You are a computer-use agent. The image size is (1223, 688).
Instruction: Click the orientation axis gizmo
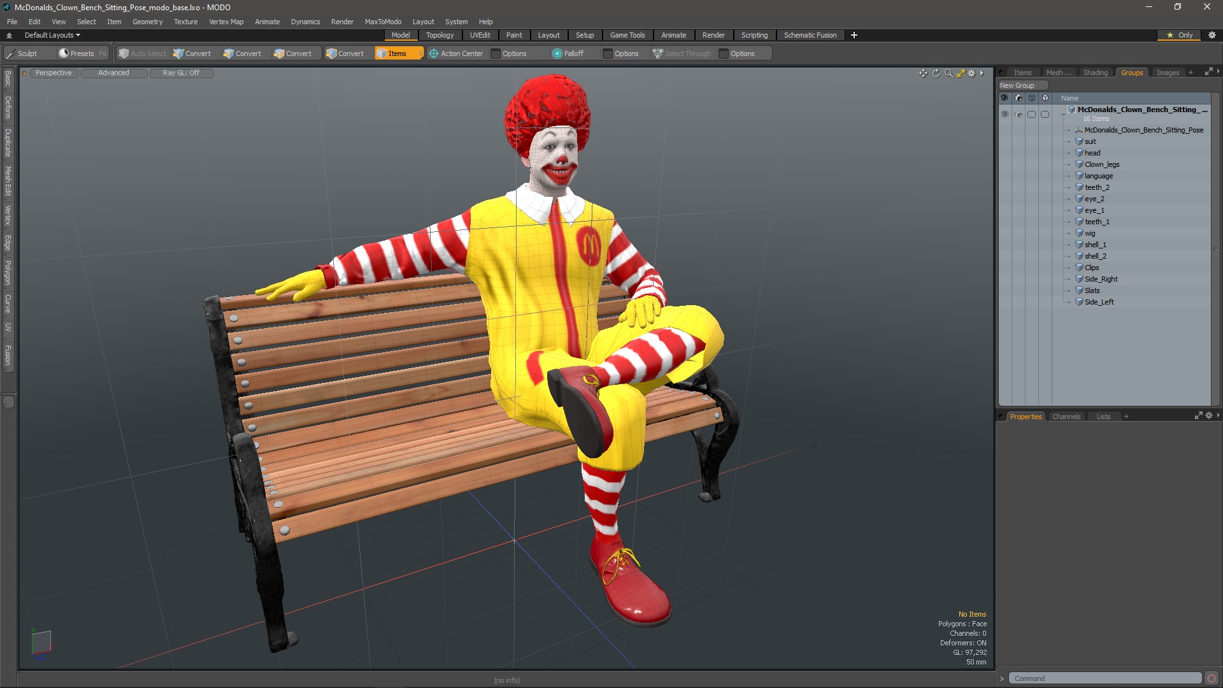point(41,642)
